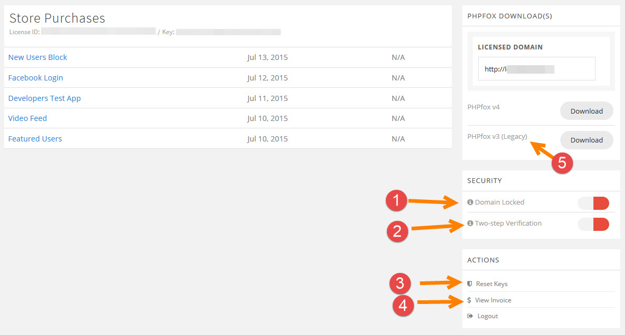The image size is (625, 335).
Task: Click the shield icon next to Reset Keys
Action: point(470,284)
